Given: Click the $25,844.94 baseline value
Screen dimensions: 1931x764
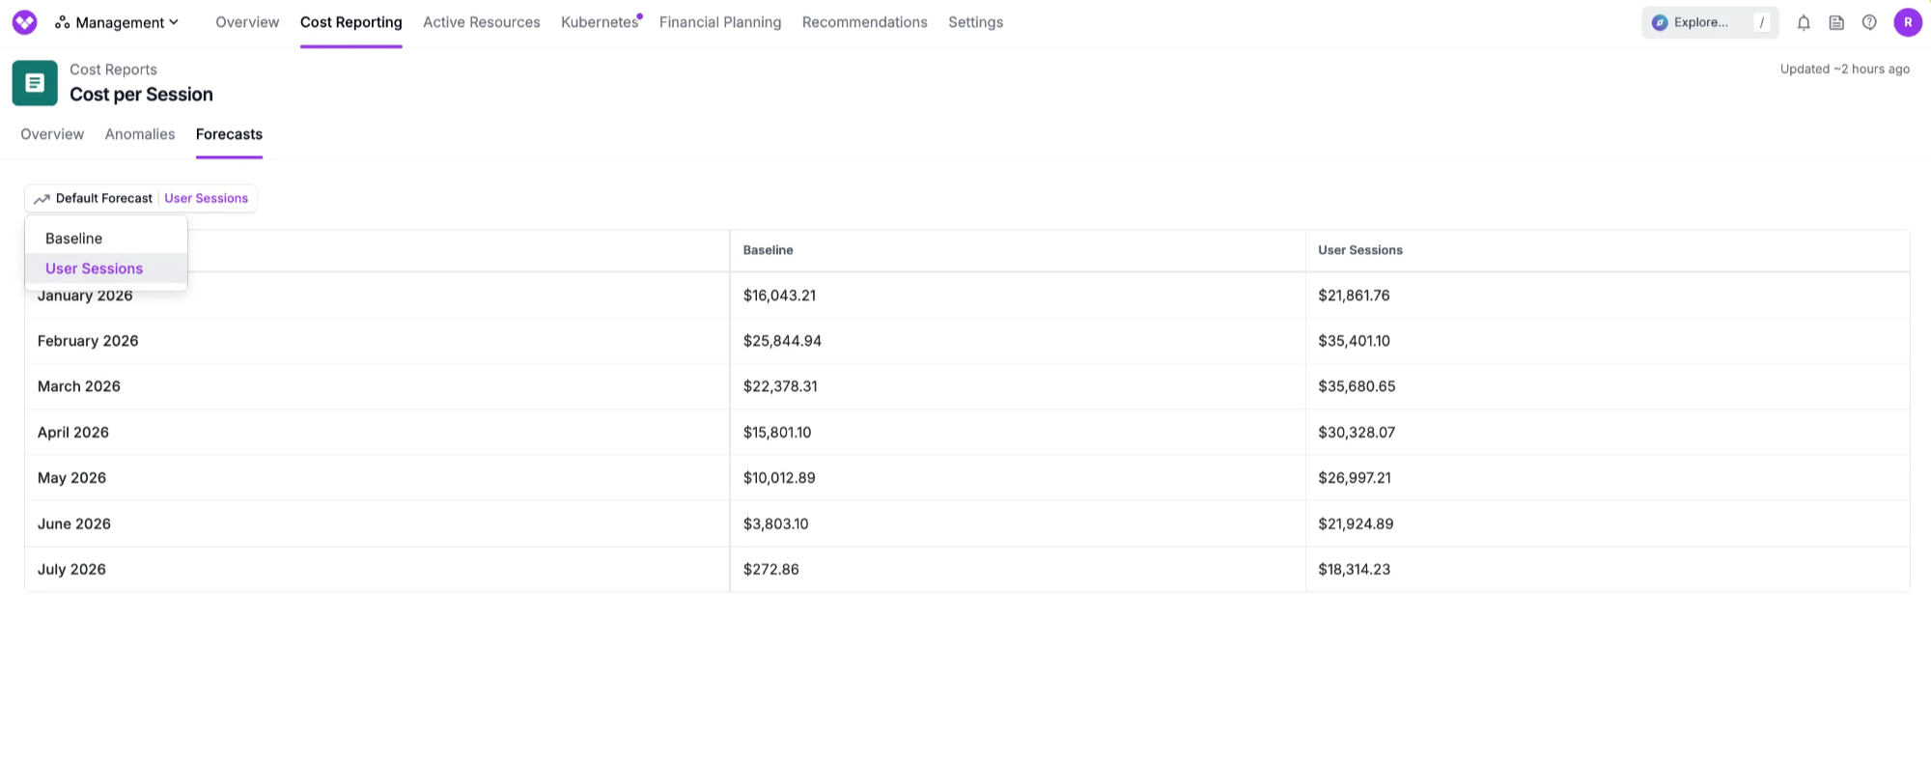Looking at the screenshot, I should pyautogui.click(x=782, y=341).
